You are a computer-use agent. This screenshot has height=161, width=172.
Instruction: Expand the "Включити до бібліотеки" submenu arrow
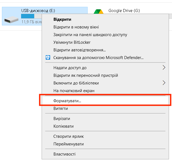[x=164, y=83]
